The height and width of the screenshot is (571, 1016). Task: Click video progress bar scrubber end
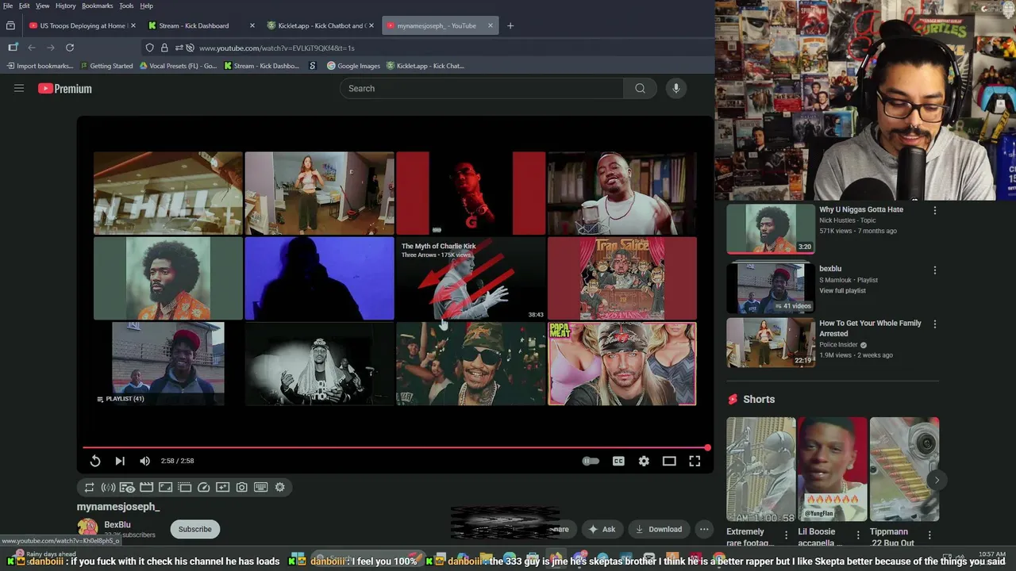tap(707, 448)
